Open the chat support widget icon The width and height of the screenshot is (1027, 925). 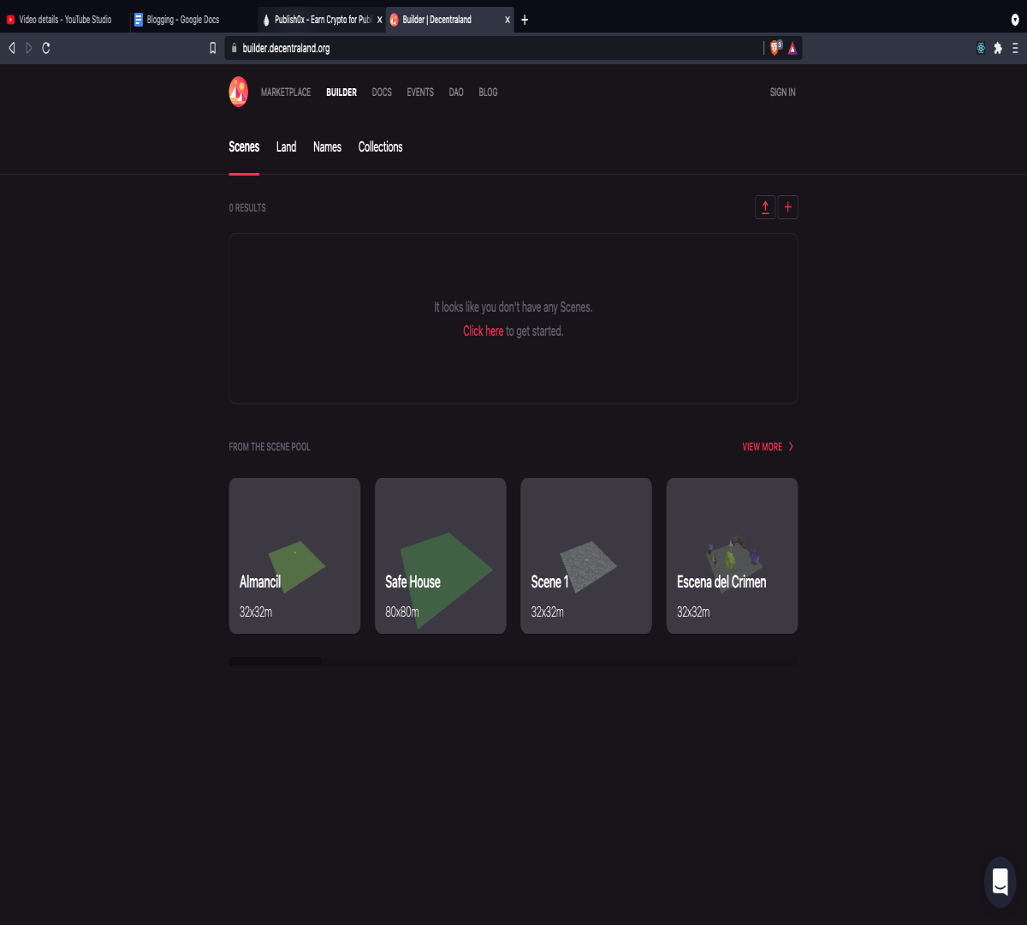(1000, 882)
